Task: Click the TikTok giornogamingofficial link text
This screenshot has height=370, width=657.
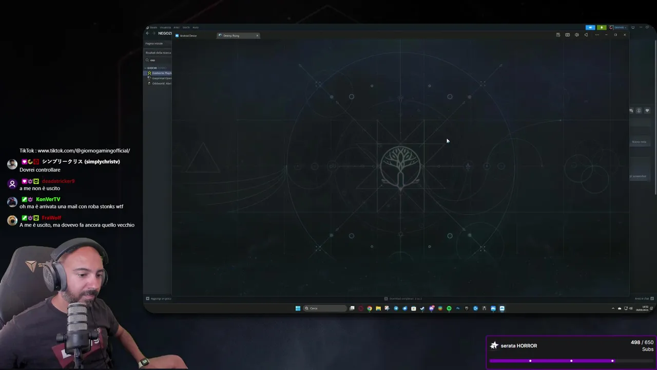Action: pos(74,151)
